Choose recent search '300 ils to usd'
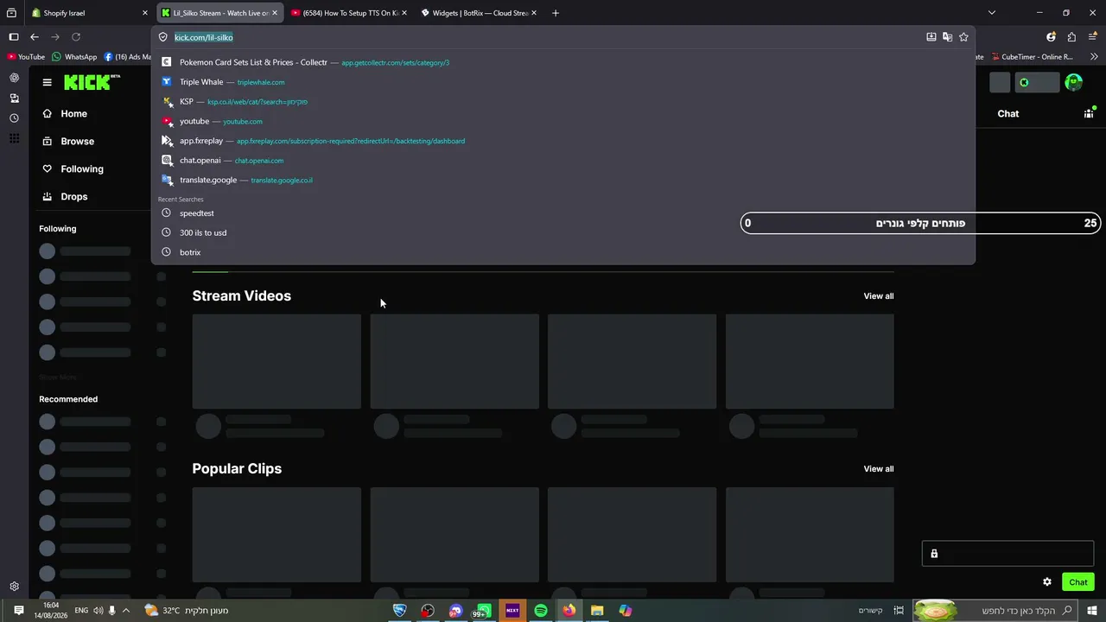The image size is (1106, 622). (563, 232)
